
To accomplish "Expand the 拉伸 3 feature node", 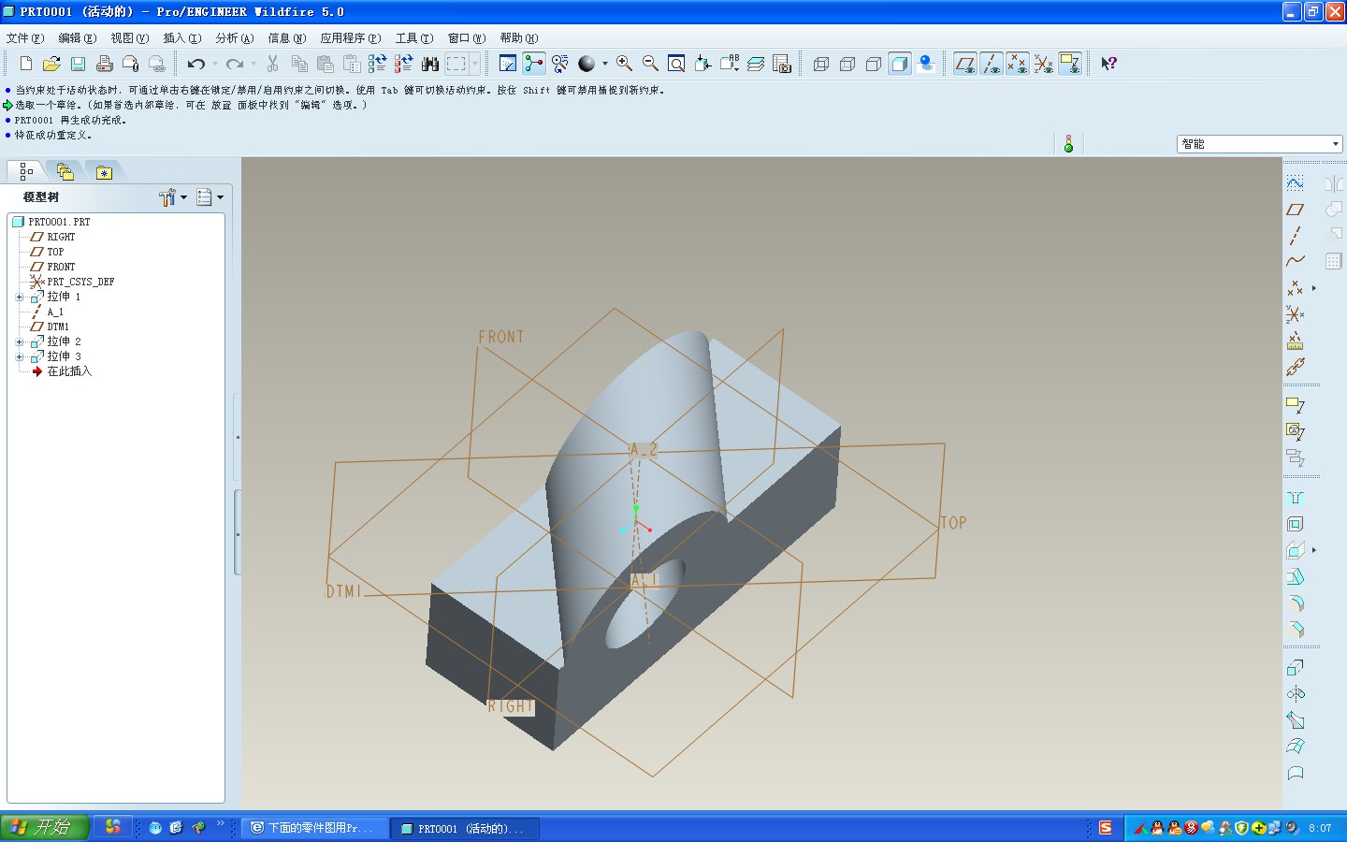I will point(20,356).
